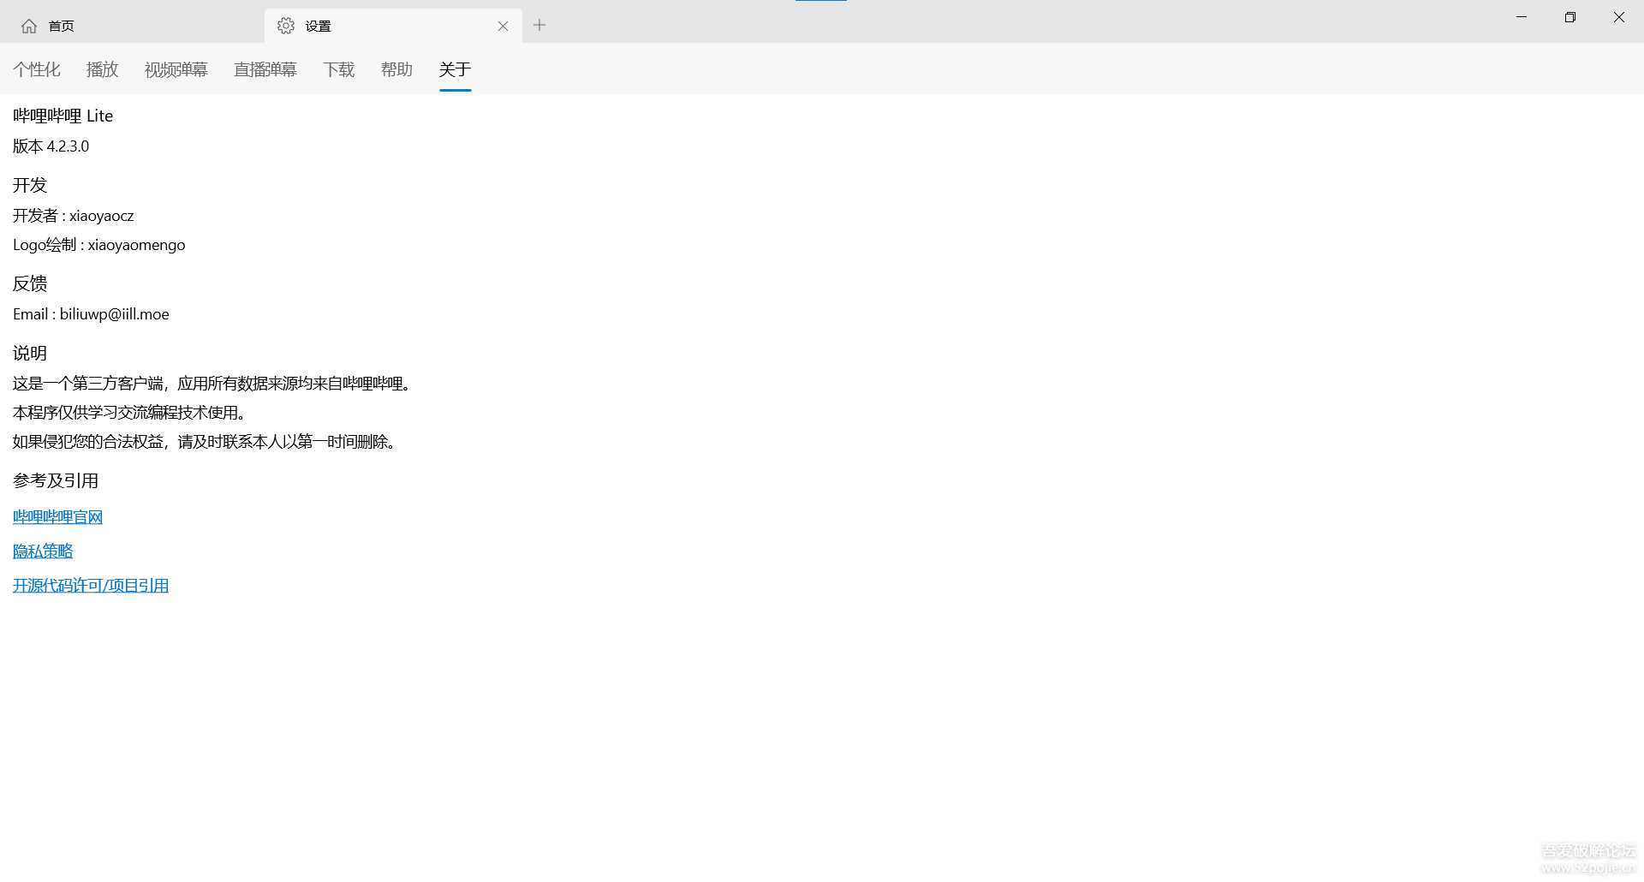Click the home icon in the title bar

tap(30, 25)
